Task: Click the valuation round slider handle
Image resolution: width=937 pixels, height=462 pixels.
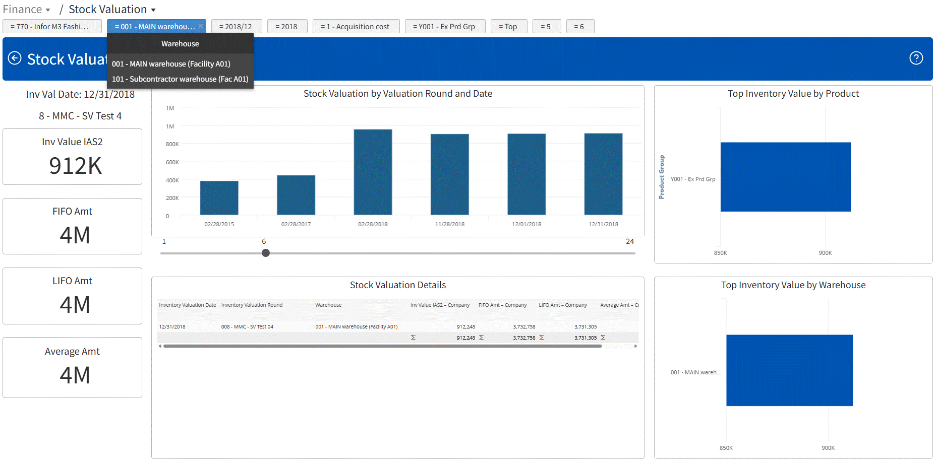Action: [x=266, y=253]
